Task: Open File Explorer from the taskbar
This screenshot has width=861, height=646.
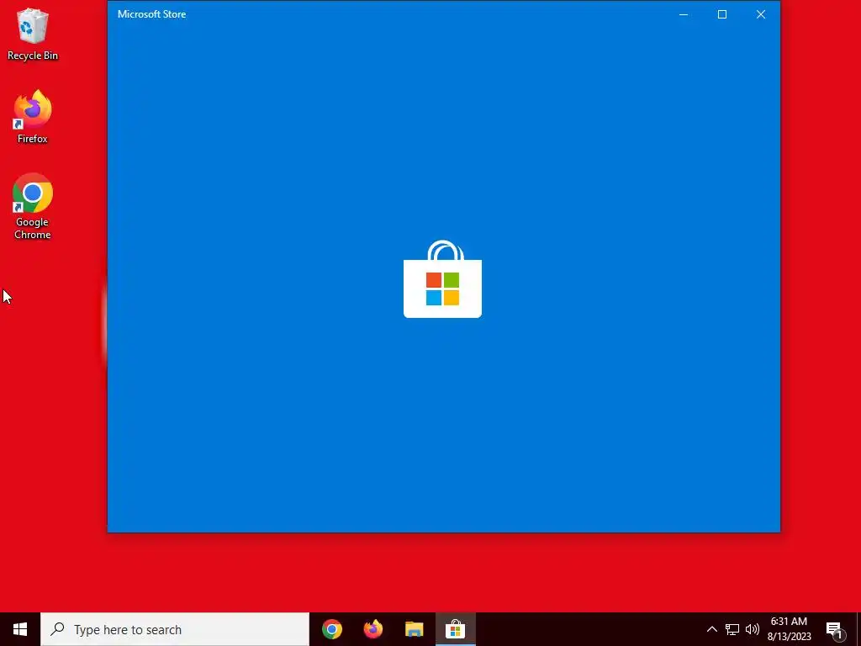Action: click(x=414, y=629)
